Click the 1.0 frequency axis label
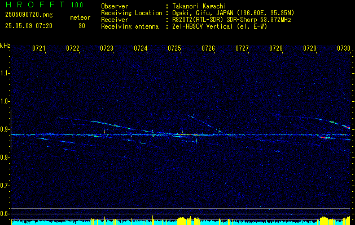Viewport: 355px width, 225px height. click(5, 101)
